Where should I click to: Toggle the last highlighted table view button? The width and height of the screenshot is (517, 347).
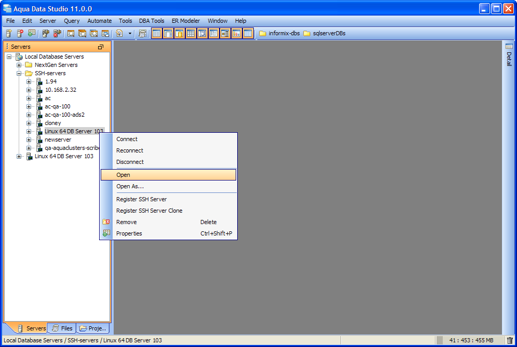[248, 33]
